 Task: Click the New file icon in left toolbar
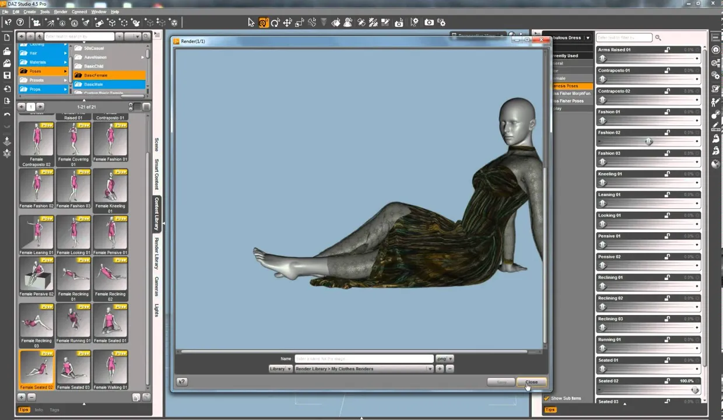pyautogui.click(x=7, y=38)
